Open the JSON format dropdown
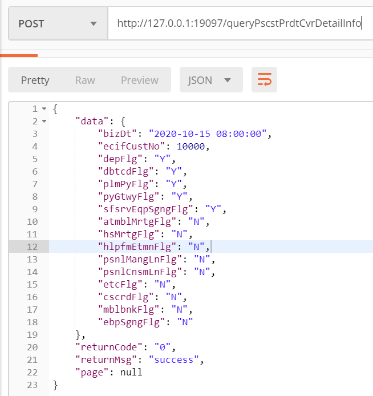 pyautogui.click(x=211, y=80)
